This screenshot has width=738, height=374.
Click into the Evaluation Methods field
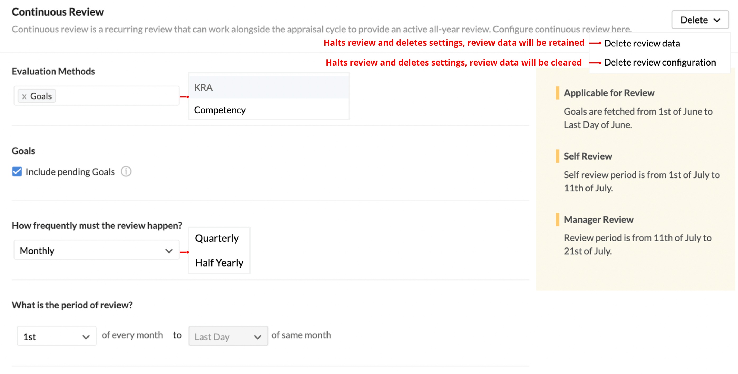(96, 96)
